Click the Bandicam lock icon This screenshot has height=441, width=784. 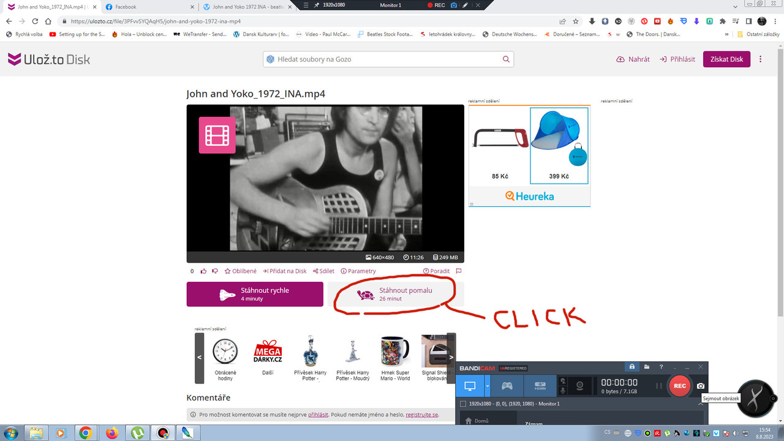(631, 366)
